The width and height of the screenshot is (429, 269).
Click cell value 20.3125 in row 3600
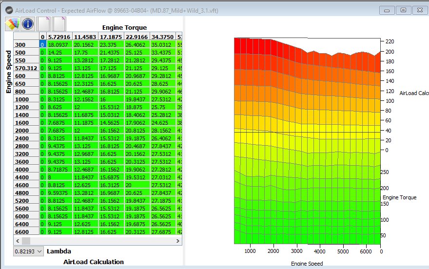coord(137,162)
